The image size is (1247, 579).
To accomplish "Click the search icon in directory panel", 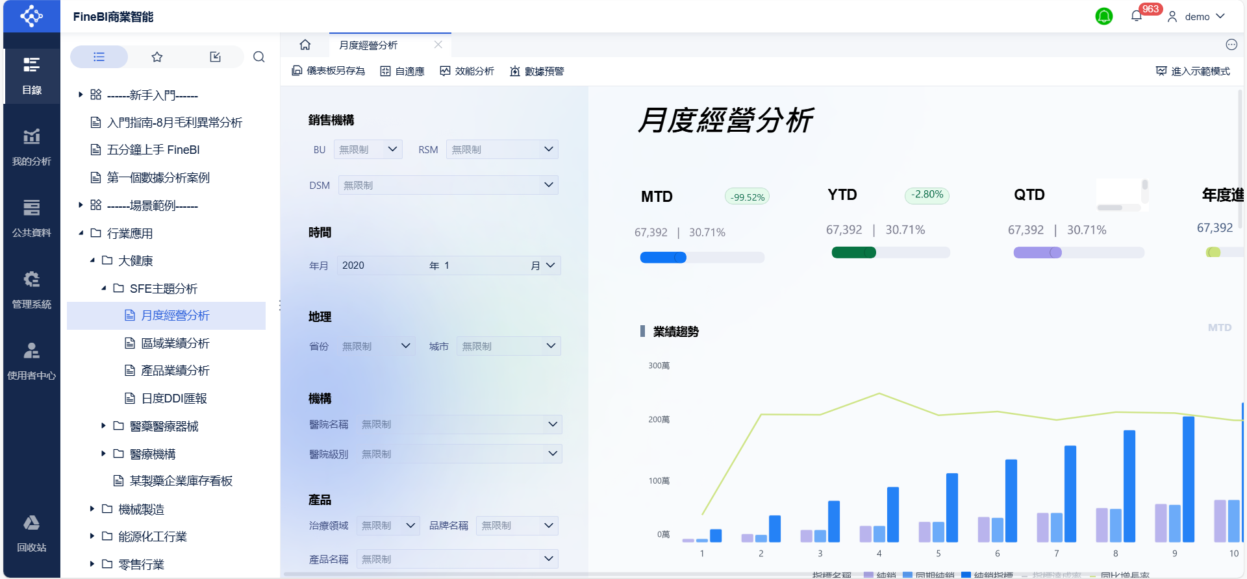I will (x=259, y=57).
